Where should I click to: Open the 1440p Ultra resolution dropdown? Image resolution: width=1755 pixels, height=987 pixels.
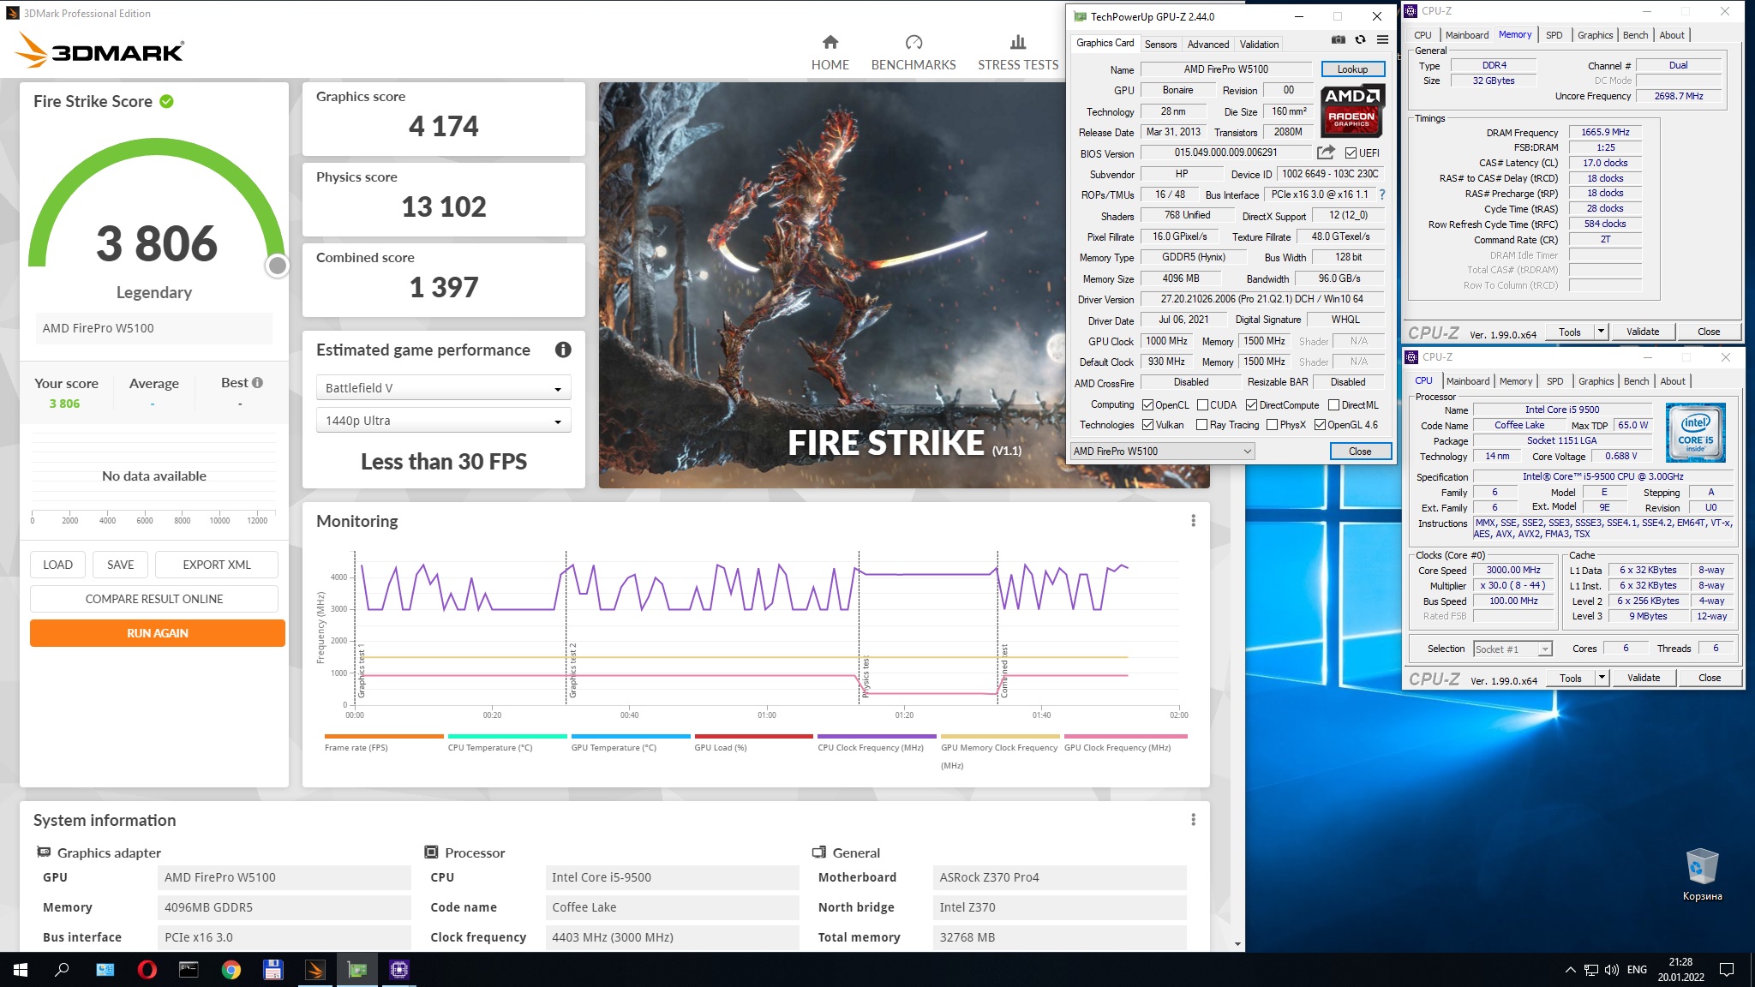tap(443, 421)
